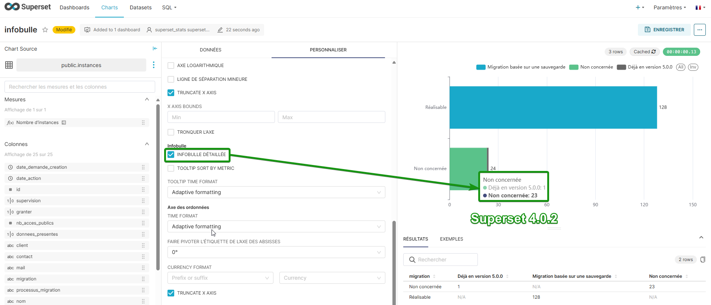Enable the Tronquer l'axe checkbox
Viewport: 711px width, 305px height.
pyautogui.click(x=171, y=132)
